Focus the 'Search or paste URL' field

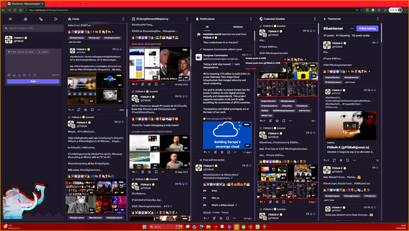[33, 28]
